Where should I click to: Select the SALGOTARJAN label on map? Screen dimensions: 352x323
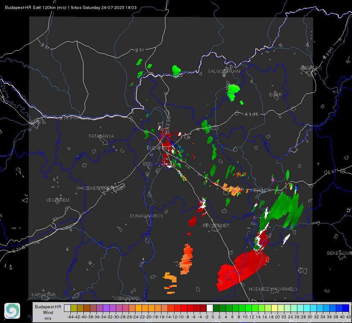(224, 71)
